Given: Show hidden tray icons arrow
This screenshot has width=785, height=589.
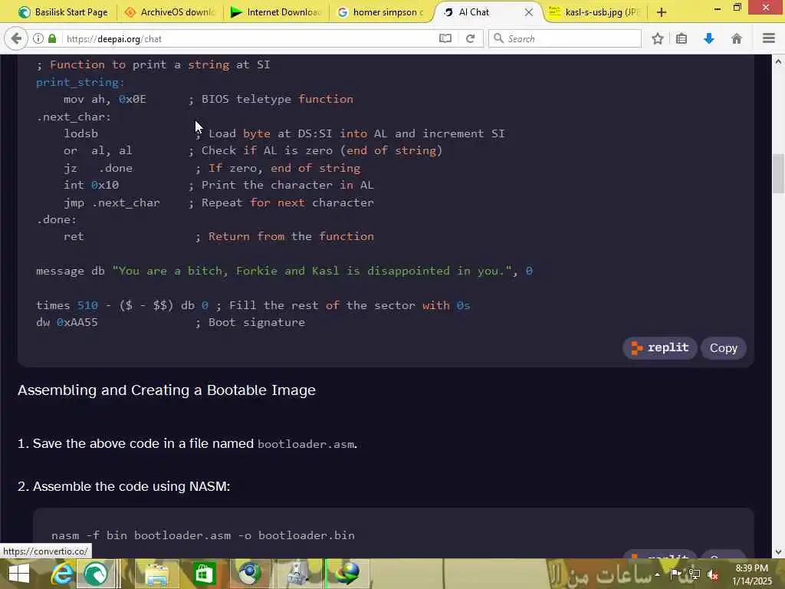Looking at the screenshot, I should coord(657,574).
